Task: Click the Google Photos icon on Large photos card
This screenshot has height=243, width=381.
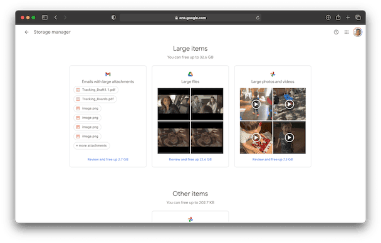Action: point(273,74)
